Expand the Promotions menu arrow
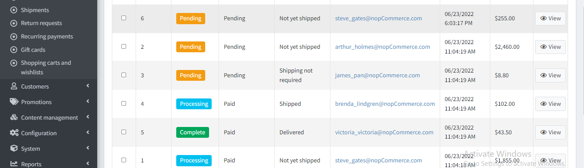Image resolution: width=584 pixels, height=168 pixels. coord(88,101)
